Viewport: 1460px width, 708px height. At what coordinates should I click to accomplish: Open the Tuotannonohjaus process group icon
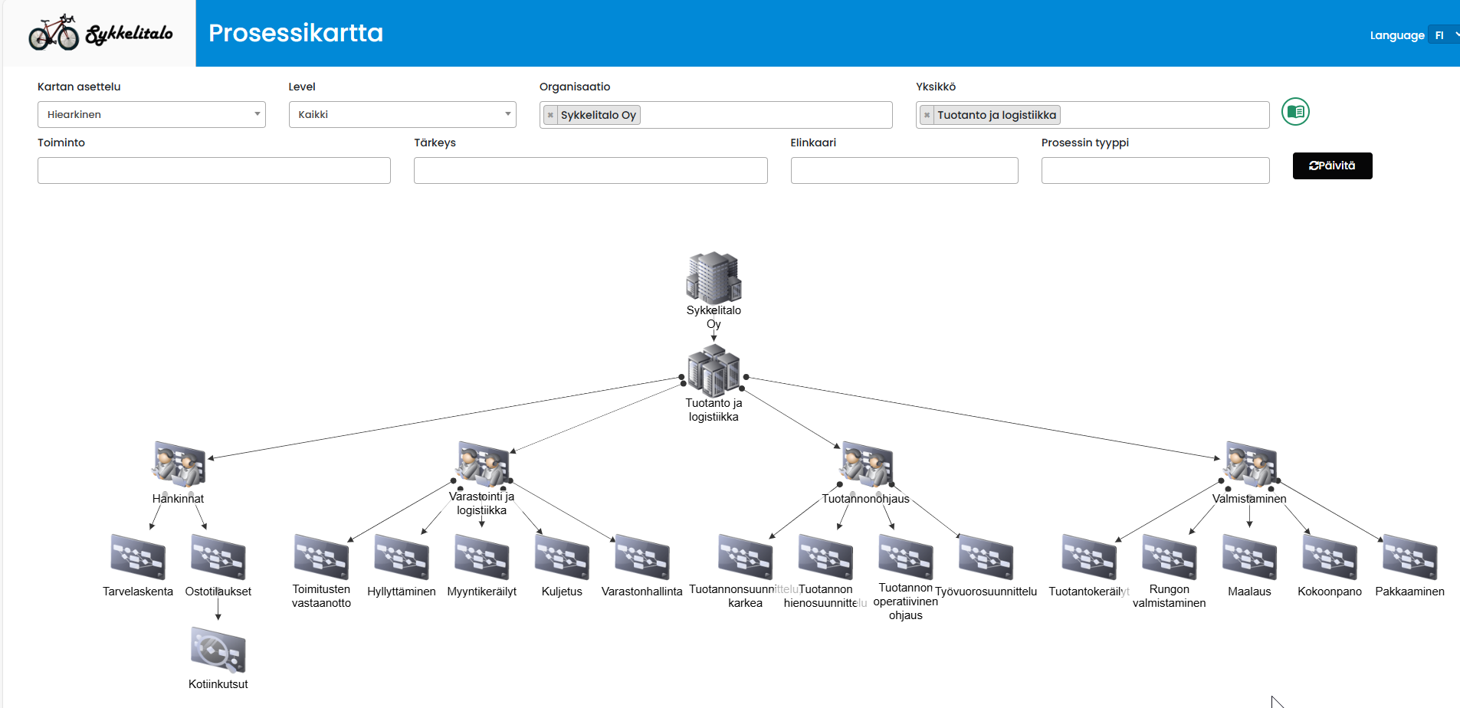[x=867, y=465]
